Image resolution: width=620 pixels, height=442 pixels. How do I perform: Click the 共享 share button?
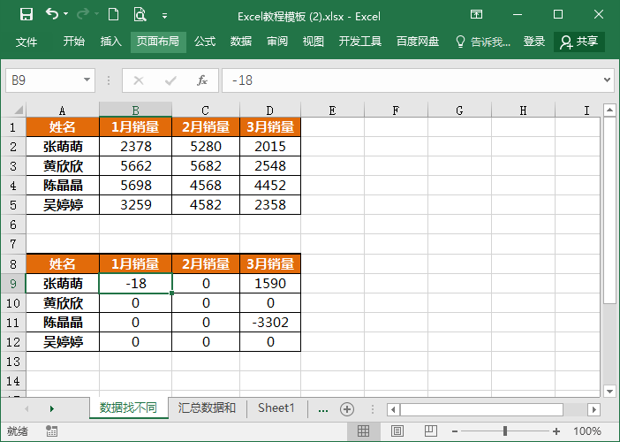coord(579,42)
